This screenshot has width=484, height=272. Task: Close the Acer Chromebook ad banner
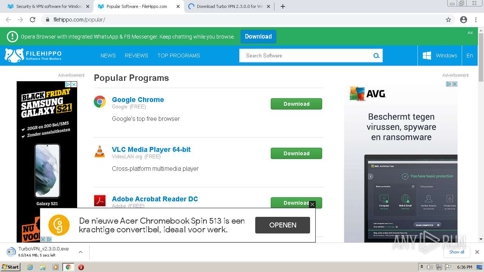point(312,204)
